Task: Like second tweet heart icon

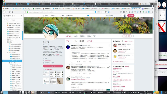Action: pyautogui.click(x=84, y=73)
